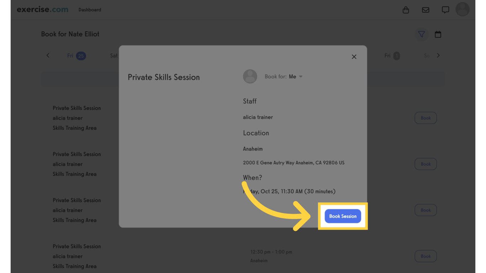Open the chat messages icon
The height and width of the screenshot is (273, 486).
coord(445,10)
